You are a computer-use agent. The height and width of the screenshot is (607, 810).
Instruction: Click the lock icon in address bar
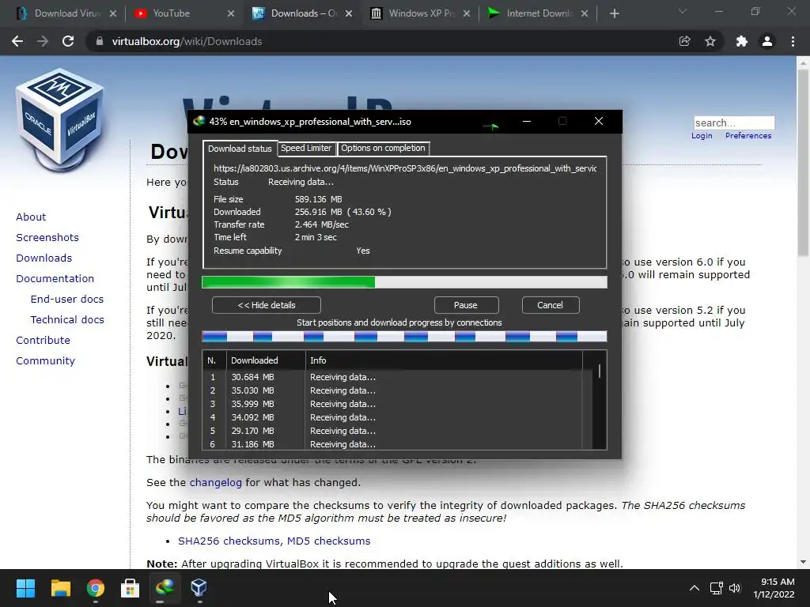click(99, 41)
